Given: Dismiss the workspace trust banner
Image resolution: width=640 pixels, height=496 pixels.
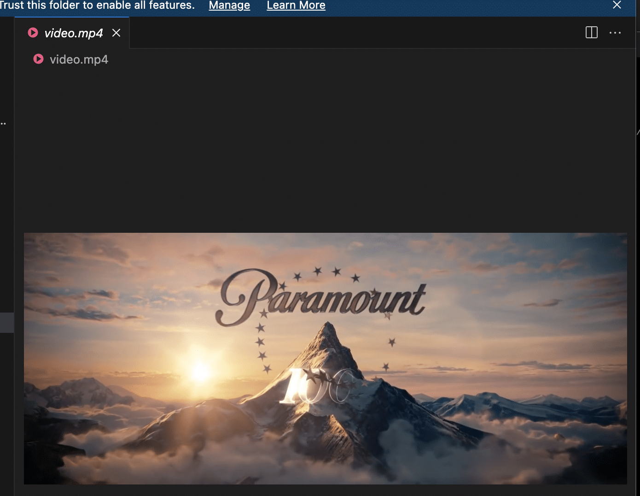Looking at the screenshot, I should (617, 5).
